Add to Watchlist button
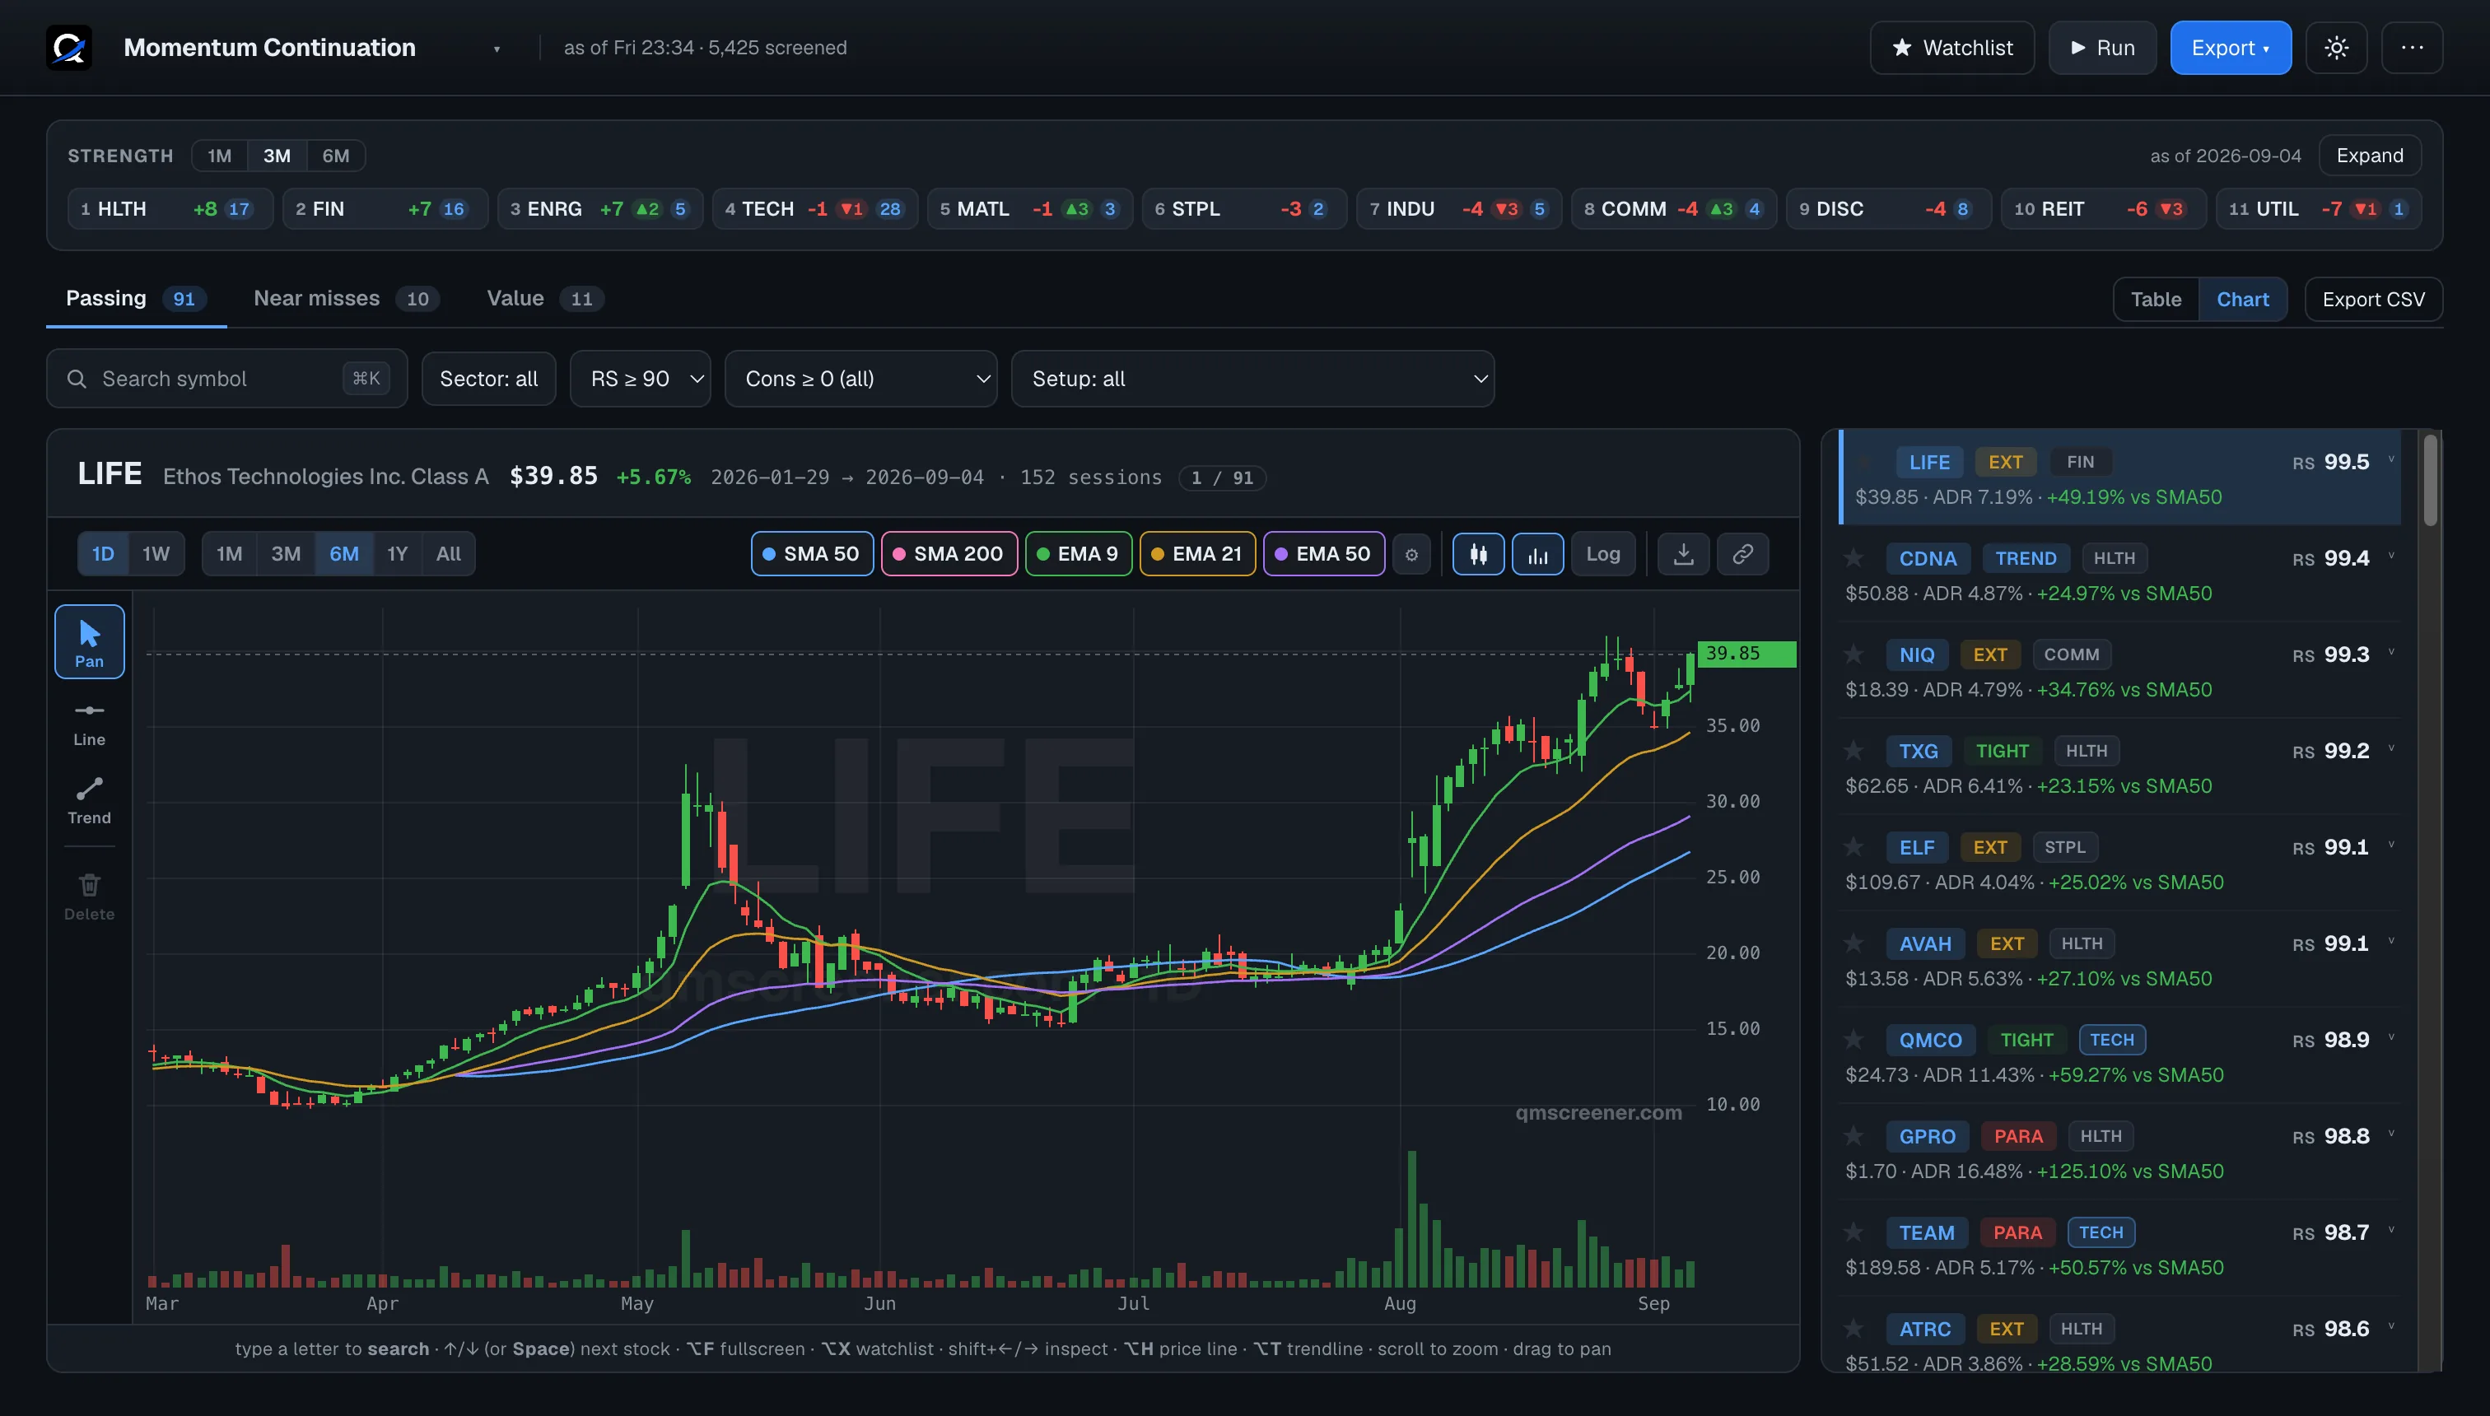Screen dimensions: 2490x1416 pyautogui.click(x=1952, y=48)
